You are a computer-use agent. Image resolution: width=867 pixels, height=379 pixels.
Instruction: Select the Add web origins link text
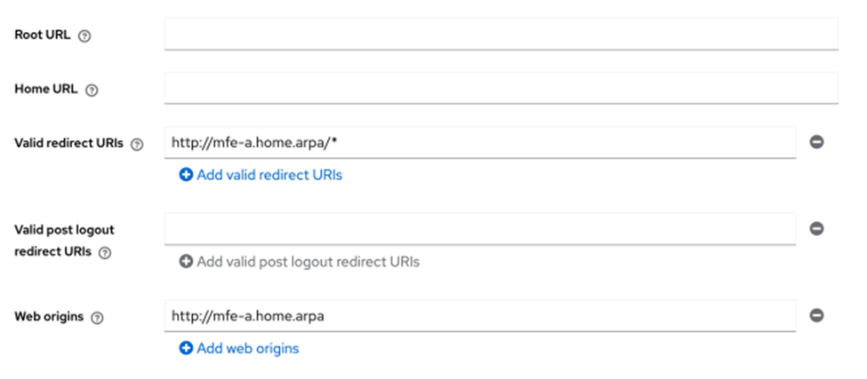tap(248, 349)
